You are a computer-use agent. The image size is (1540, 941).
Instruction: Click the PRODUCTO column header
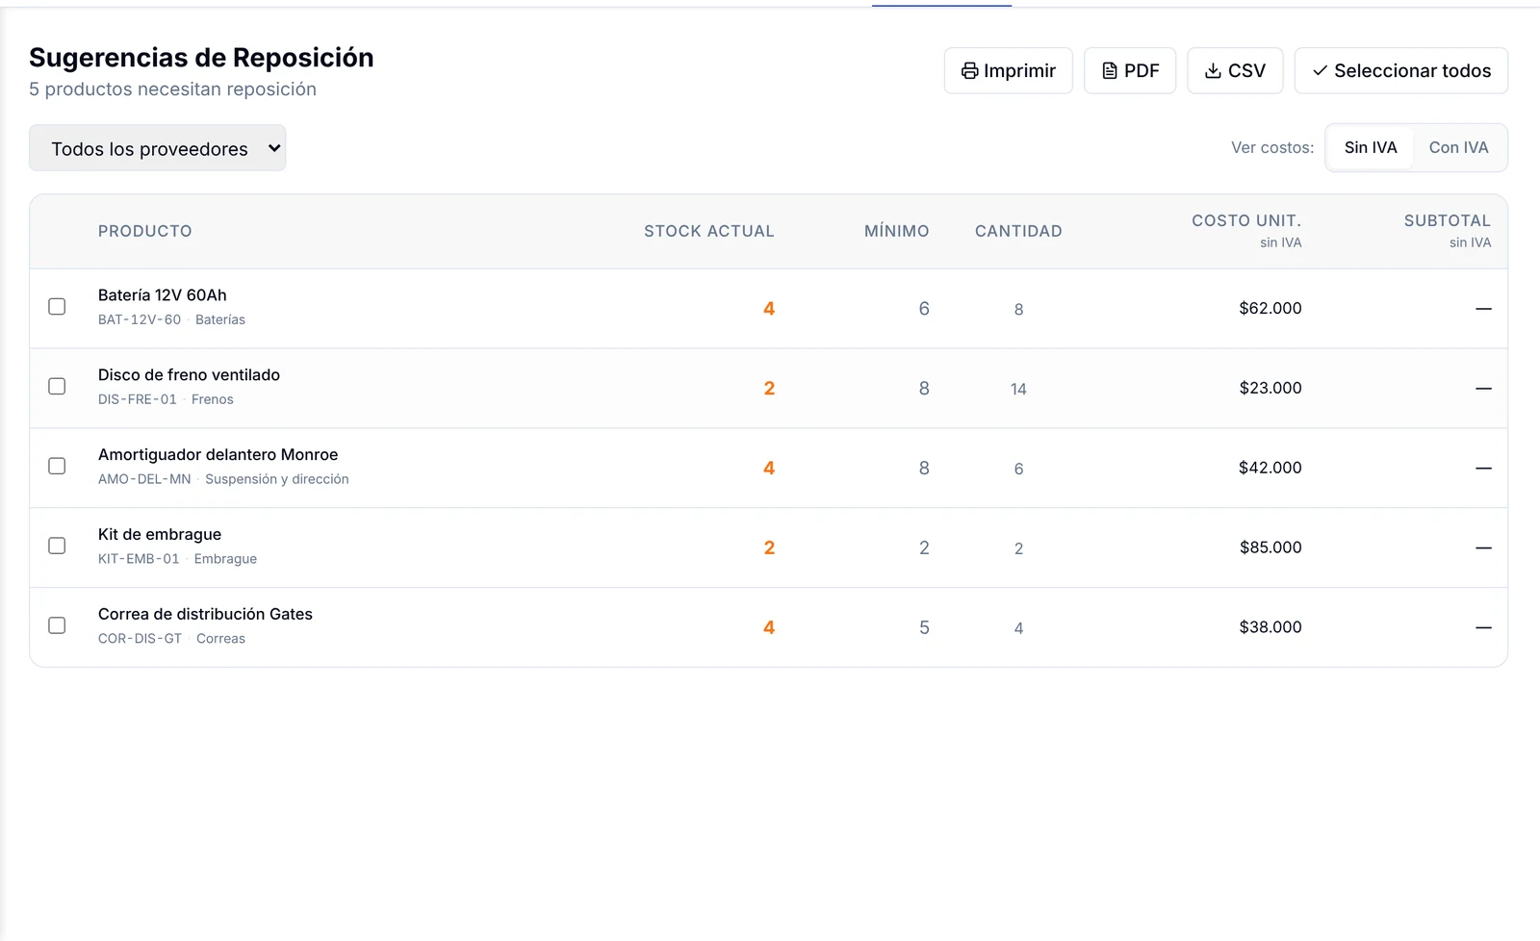pyautogui.click(x=145, y=231)
